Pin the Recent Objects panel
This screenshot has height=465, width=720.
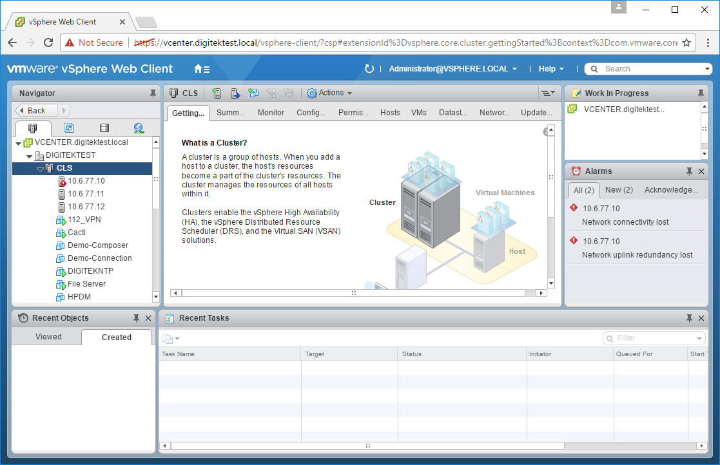pos(137,318)
